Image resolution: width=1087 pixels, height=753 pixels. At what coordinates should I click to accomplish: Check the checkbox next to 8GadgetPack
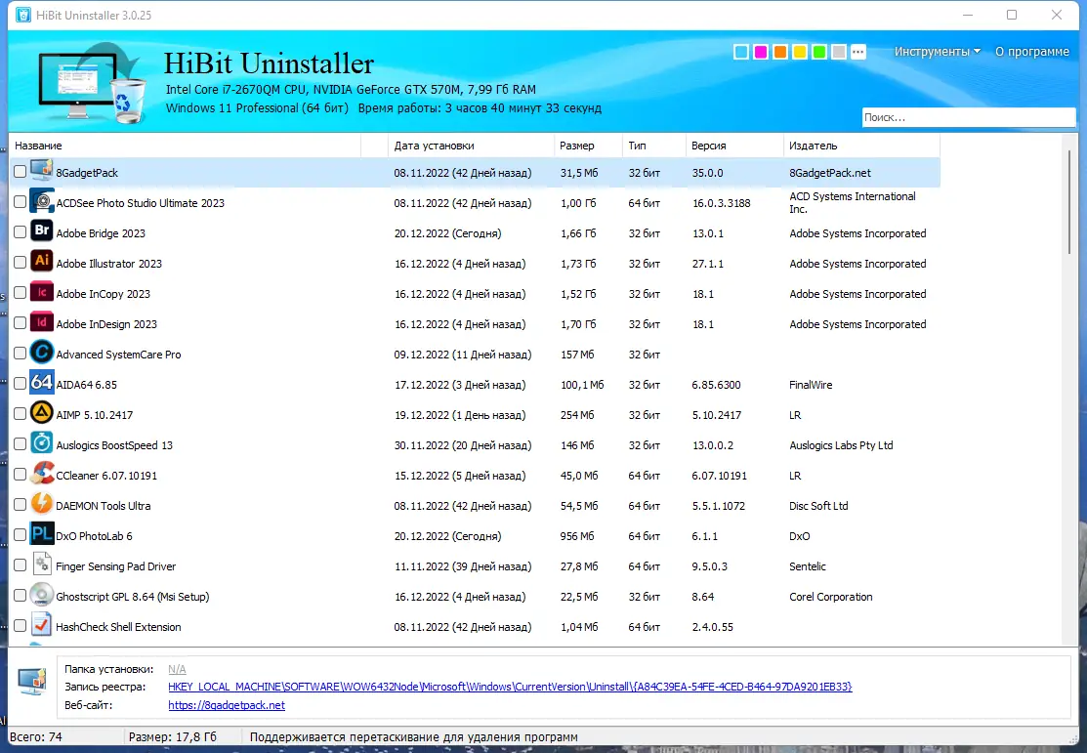[19, 171]
